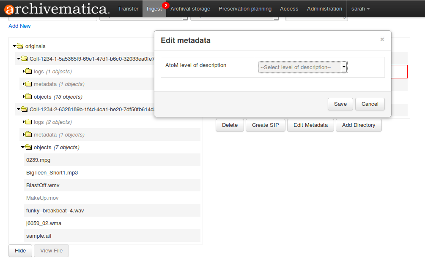Screen dimensions: 425x263
Task: Click the first logs folder icon
Action: pos(29,71)
